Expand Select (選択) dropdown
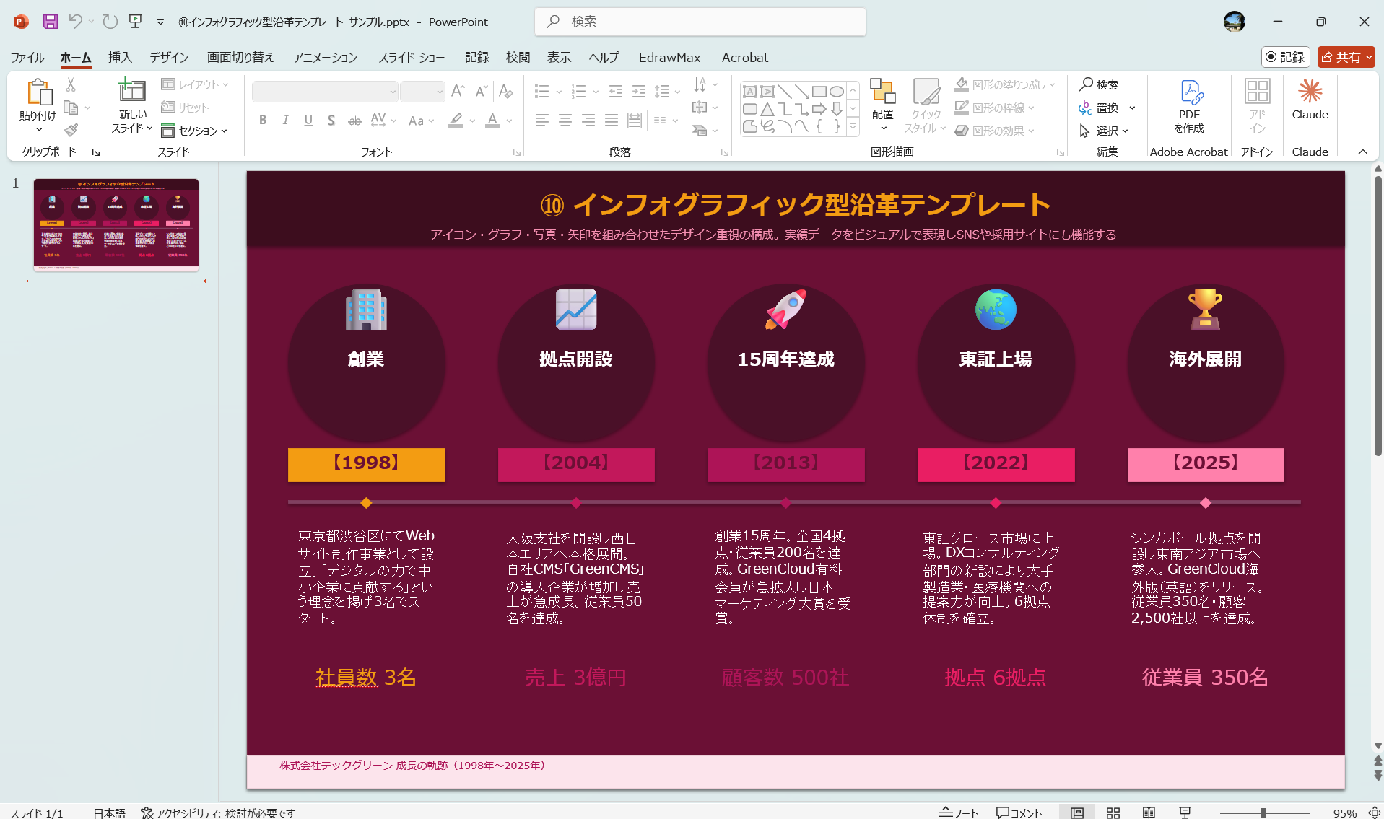 (1104, 131)
